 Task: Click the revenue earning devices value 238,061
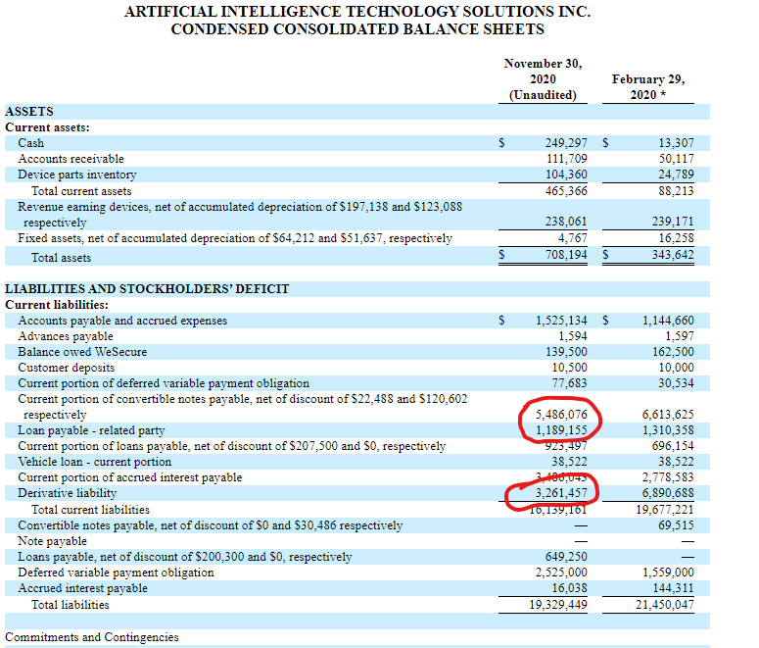(566, 222)
